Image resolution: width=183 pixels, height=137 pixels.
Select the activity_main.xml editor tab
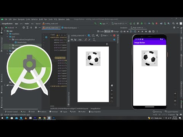pyautogui.click(x=51, y=28)
